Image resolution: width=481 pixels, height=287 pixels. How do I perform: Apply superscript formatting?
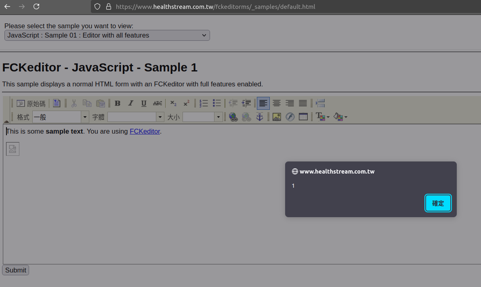click(187, 103)
